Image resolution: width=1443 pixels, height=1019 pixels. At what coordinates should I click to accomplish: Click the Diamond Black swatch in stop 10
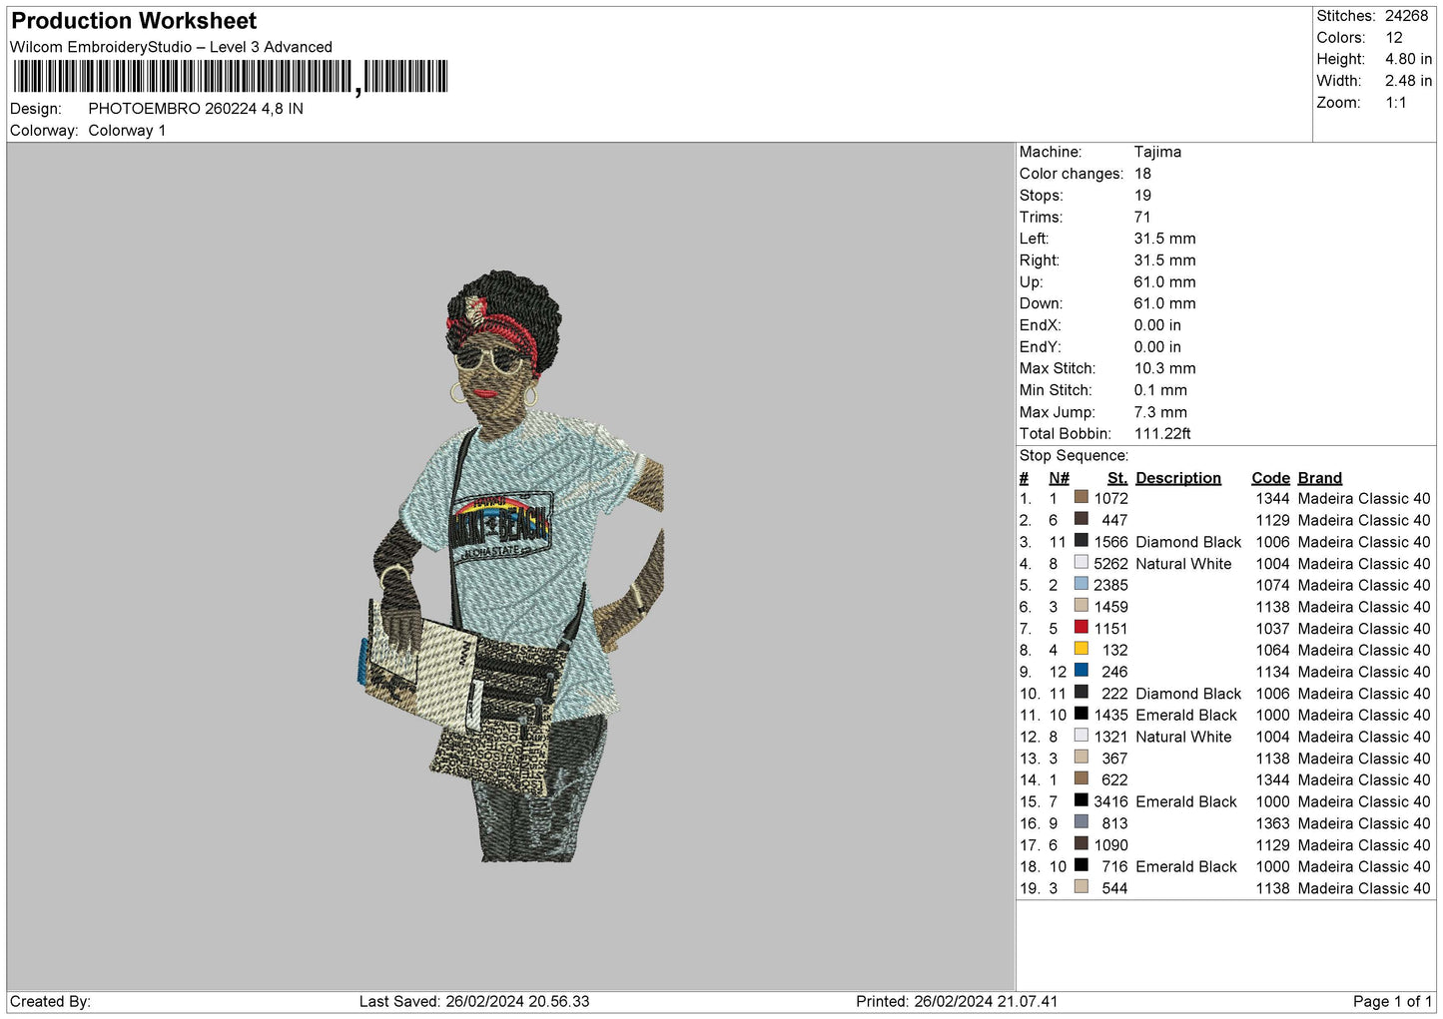pyautogui.click(x=1081, y=693)
